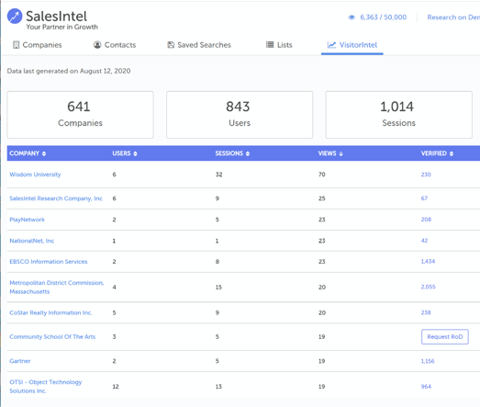480x407 pixels.
Task: Open EBSCO Information Services link
Action: coord(49,262)
